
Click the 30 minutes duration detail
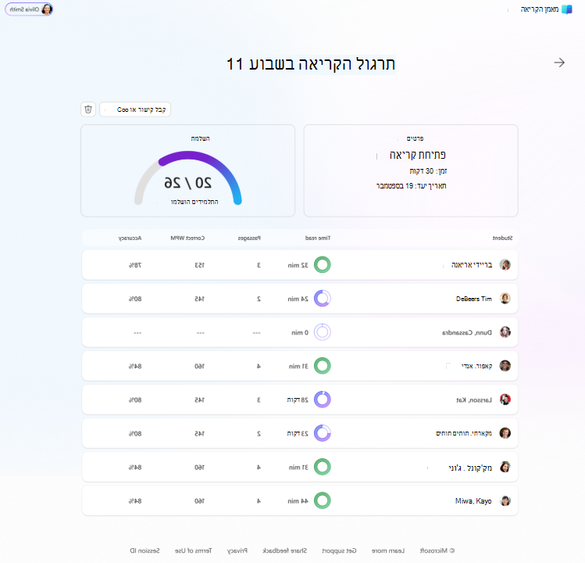428,171
